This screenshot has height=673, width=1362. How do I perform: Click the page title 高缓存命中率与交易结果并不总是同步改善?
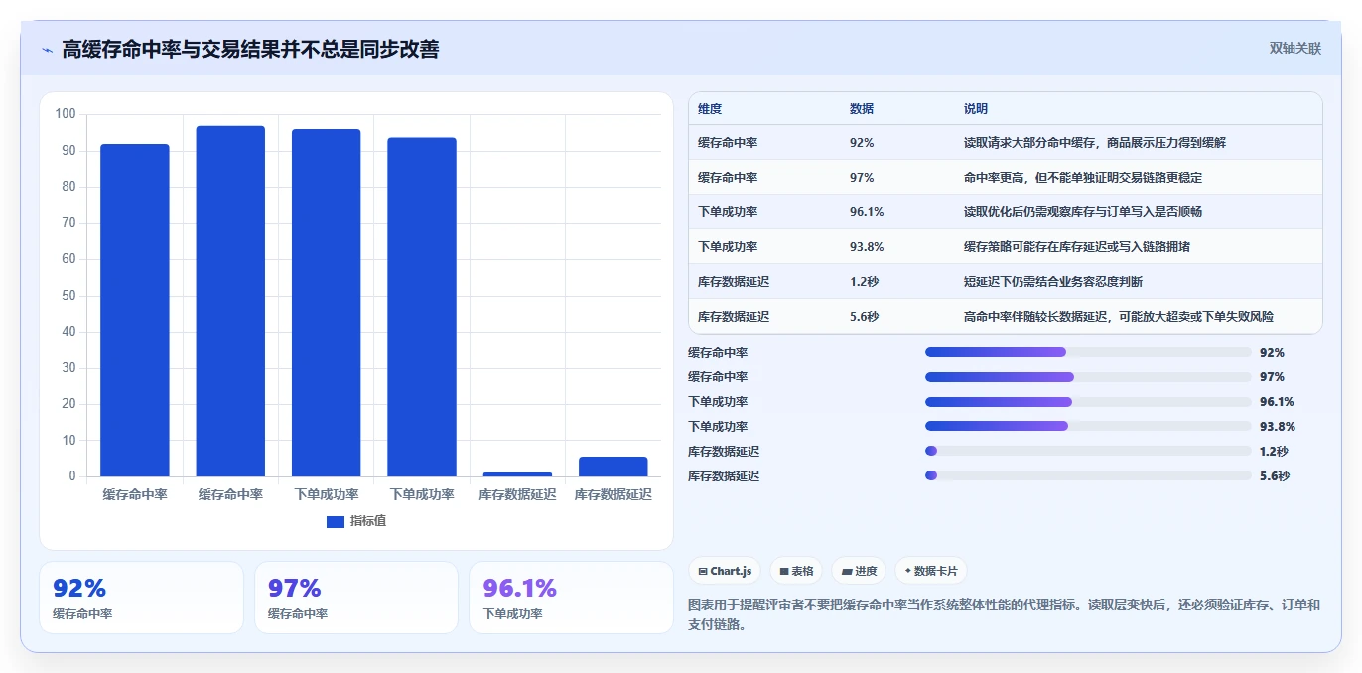(250, 49)
